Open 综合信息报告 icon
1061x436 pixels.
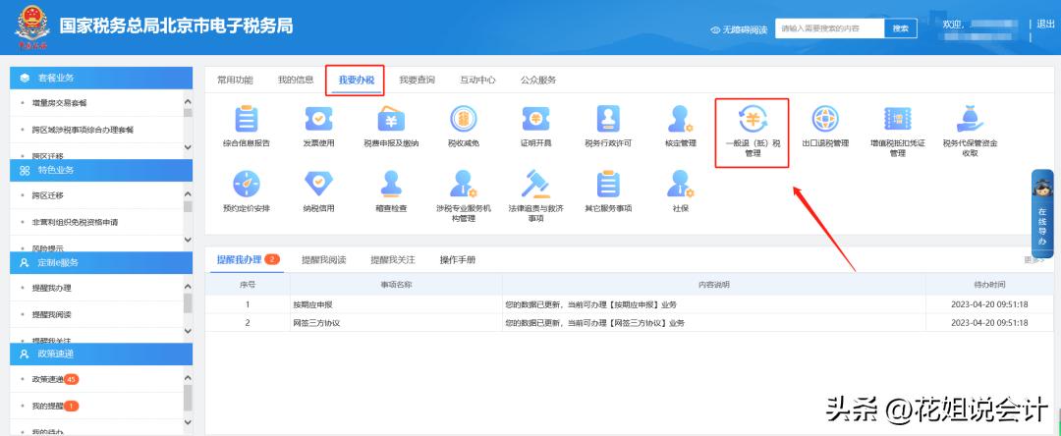(x=247, y=119)
